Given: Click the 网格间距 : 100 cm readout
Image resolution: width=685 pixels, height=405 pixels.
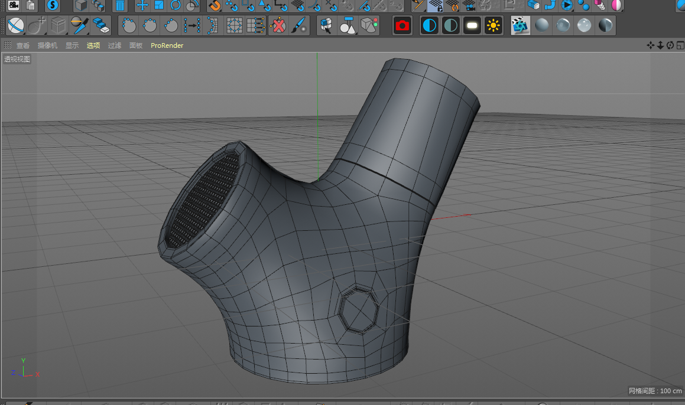Looking at the screenshot, I should [x=655, y=391].
